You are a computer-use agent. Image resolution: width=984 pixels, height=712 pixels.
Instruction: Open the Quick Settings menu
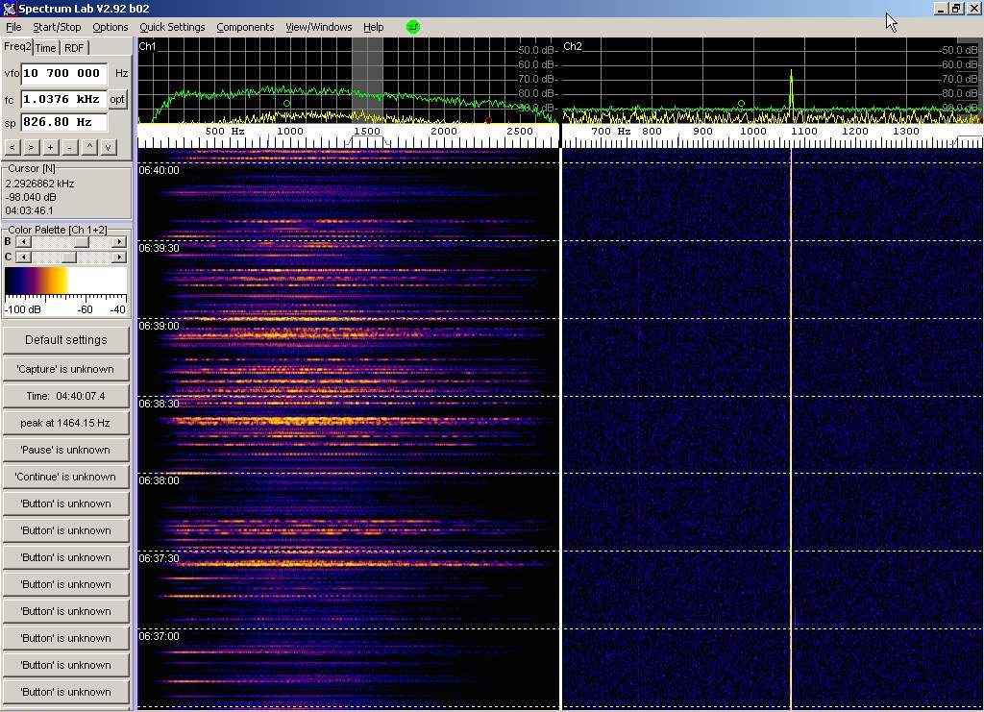[172, 27]
